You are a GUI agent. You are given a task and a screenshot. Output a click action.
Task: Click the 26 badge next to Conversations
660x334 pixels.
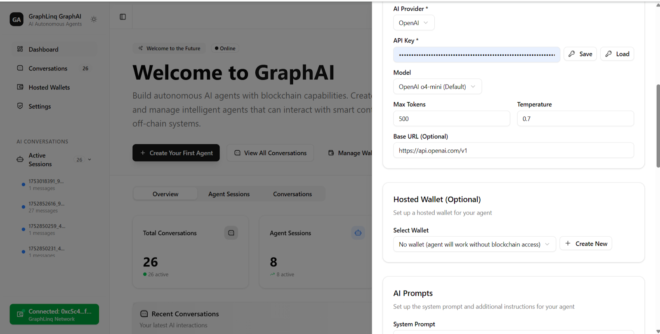point(85,68)
